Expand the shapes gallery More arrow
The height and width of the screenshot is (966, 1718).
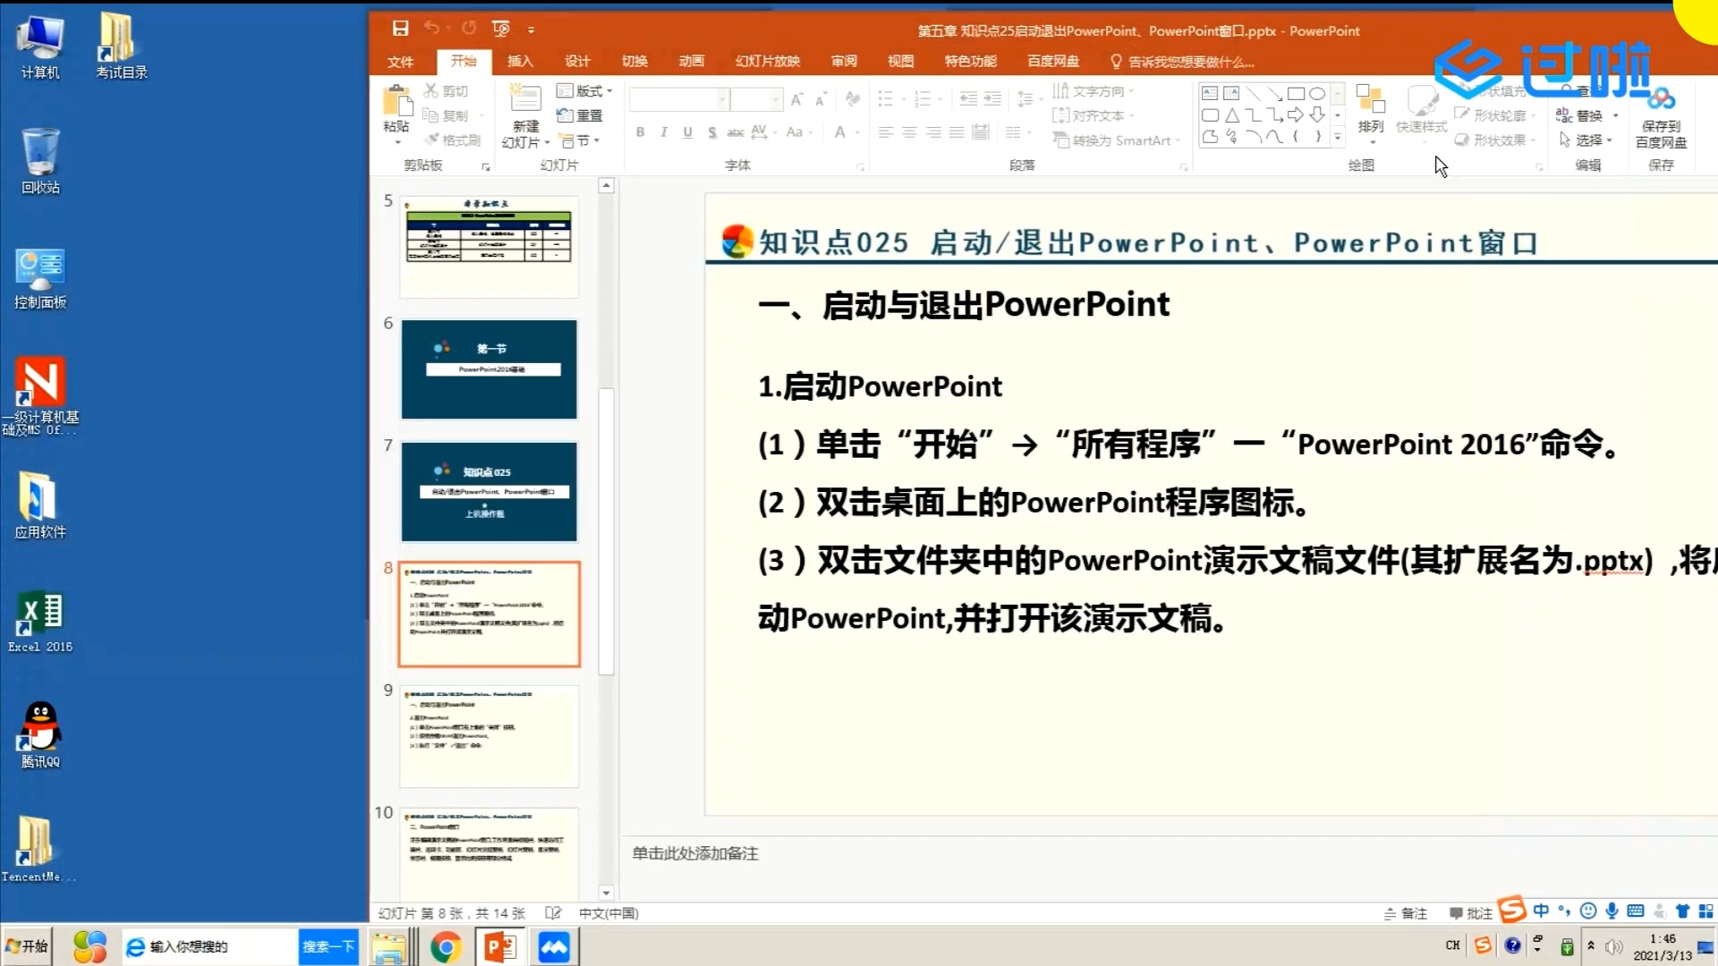click(1338, 137)
